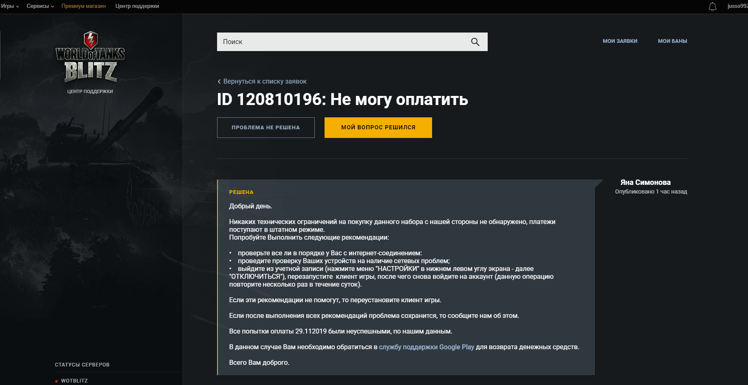Click author name Яна Симонова
Screen dimensions: 748x385
tap(645, 182)
